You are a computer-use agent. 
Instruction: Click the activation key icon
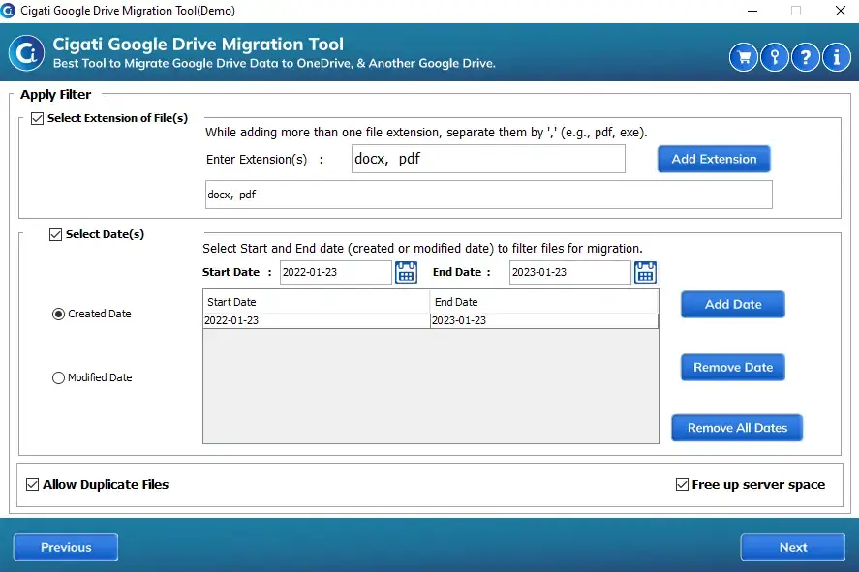[x=774, y=57]
